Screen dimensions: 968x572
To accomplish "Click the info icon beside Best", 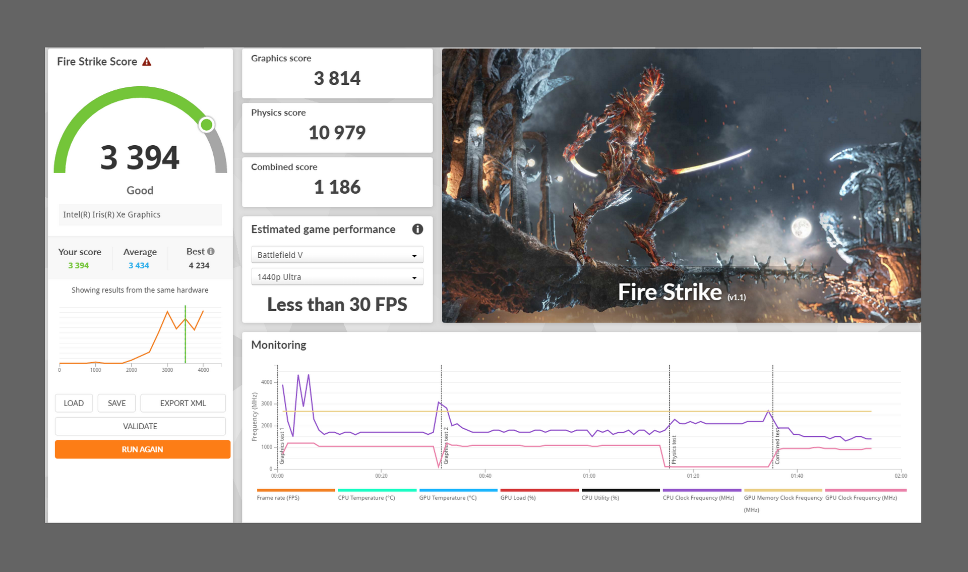I will pyautogui.click(x=211, y=251).
